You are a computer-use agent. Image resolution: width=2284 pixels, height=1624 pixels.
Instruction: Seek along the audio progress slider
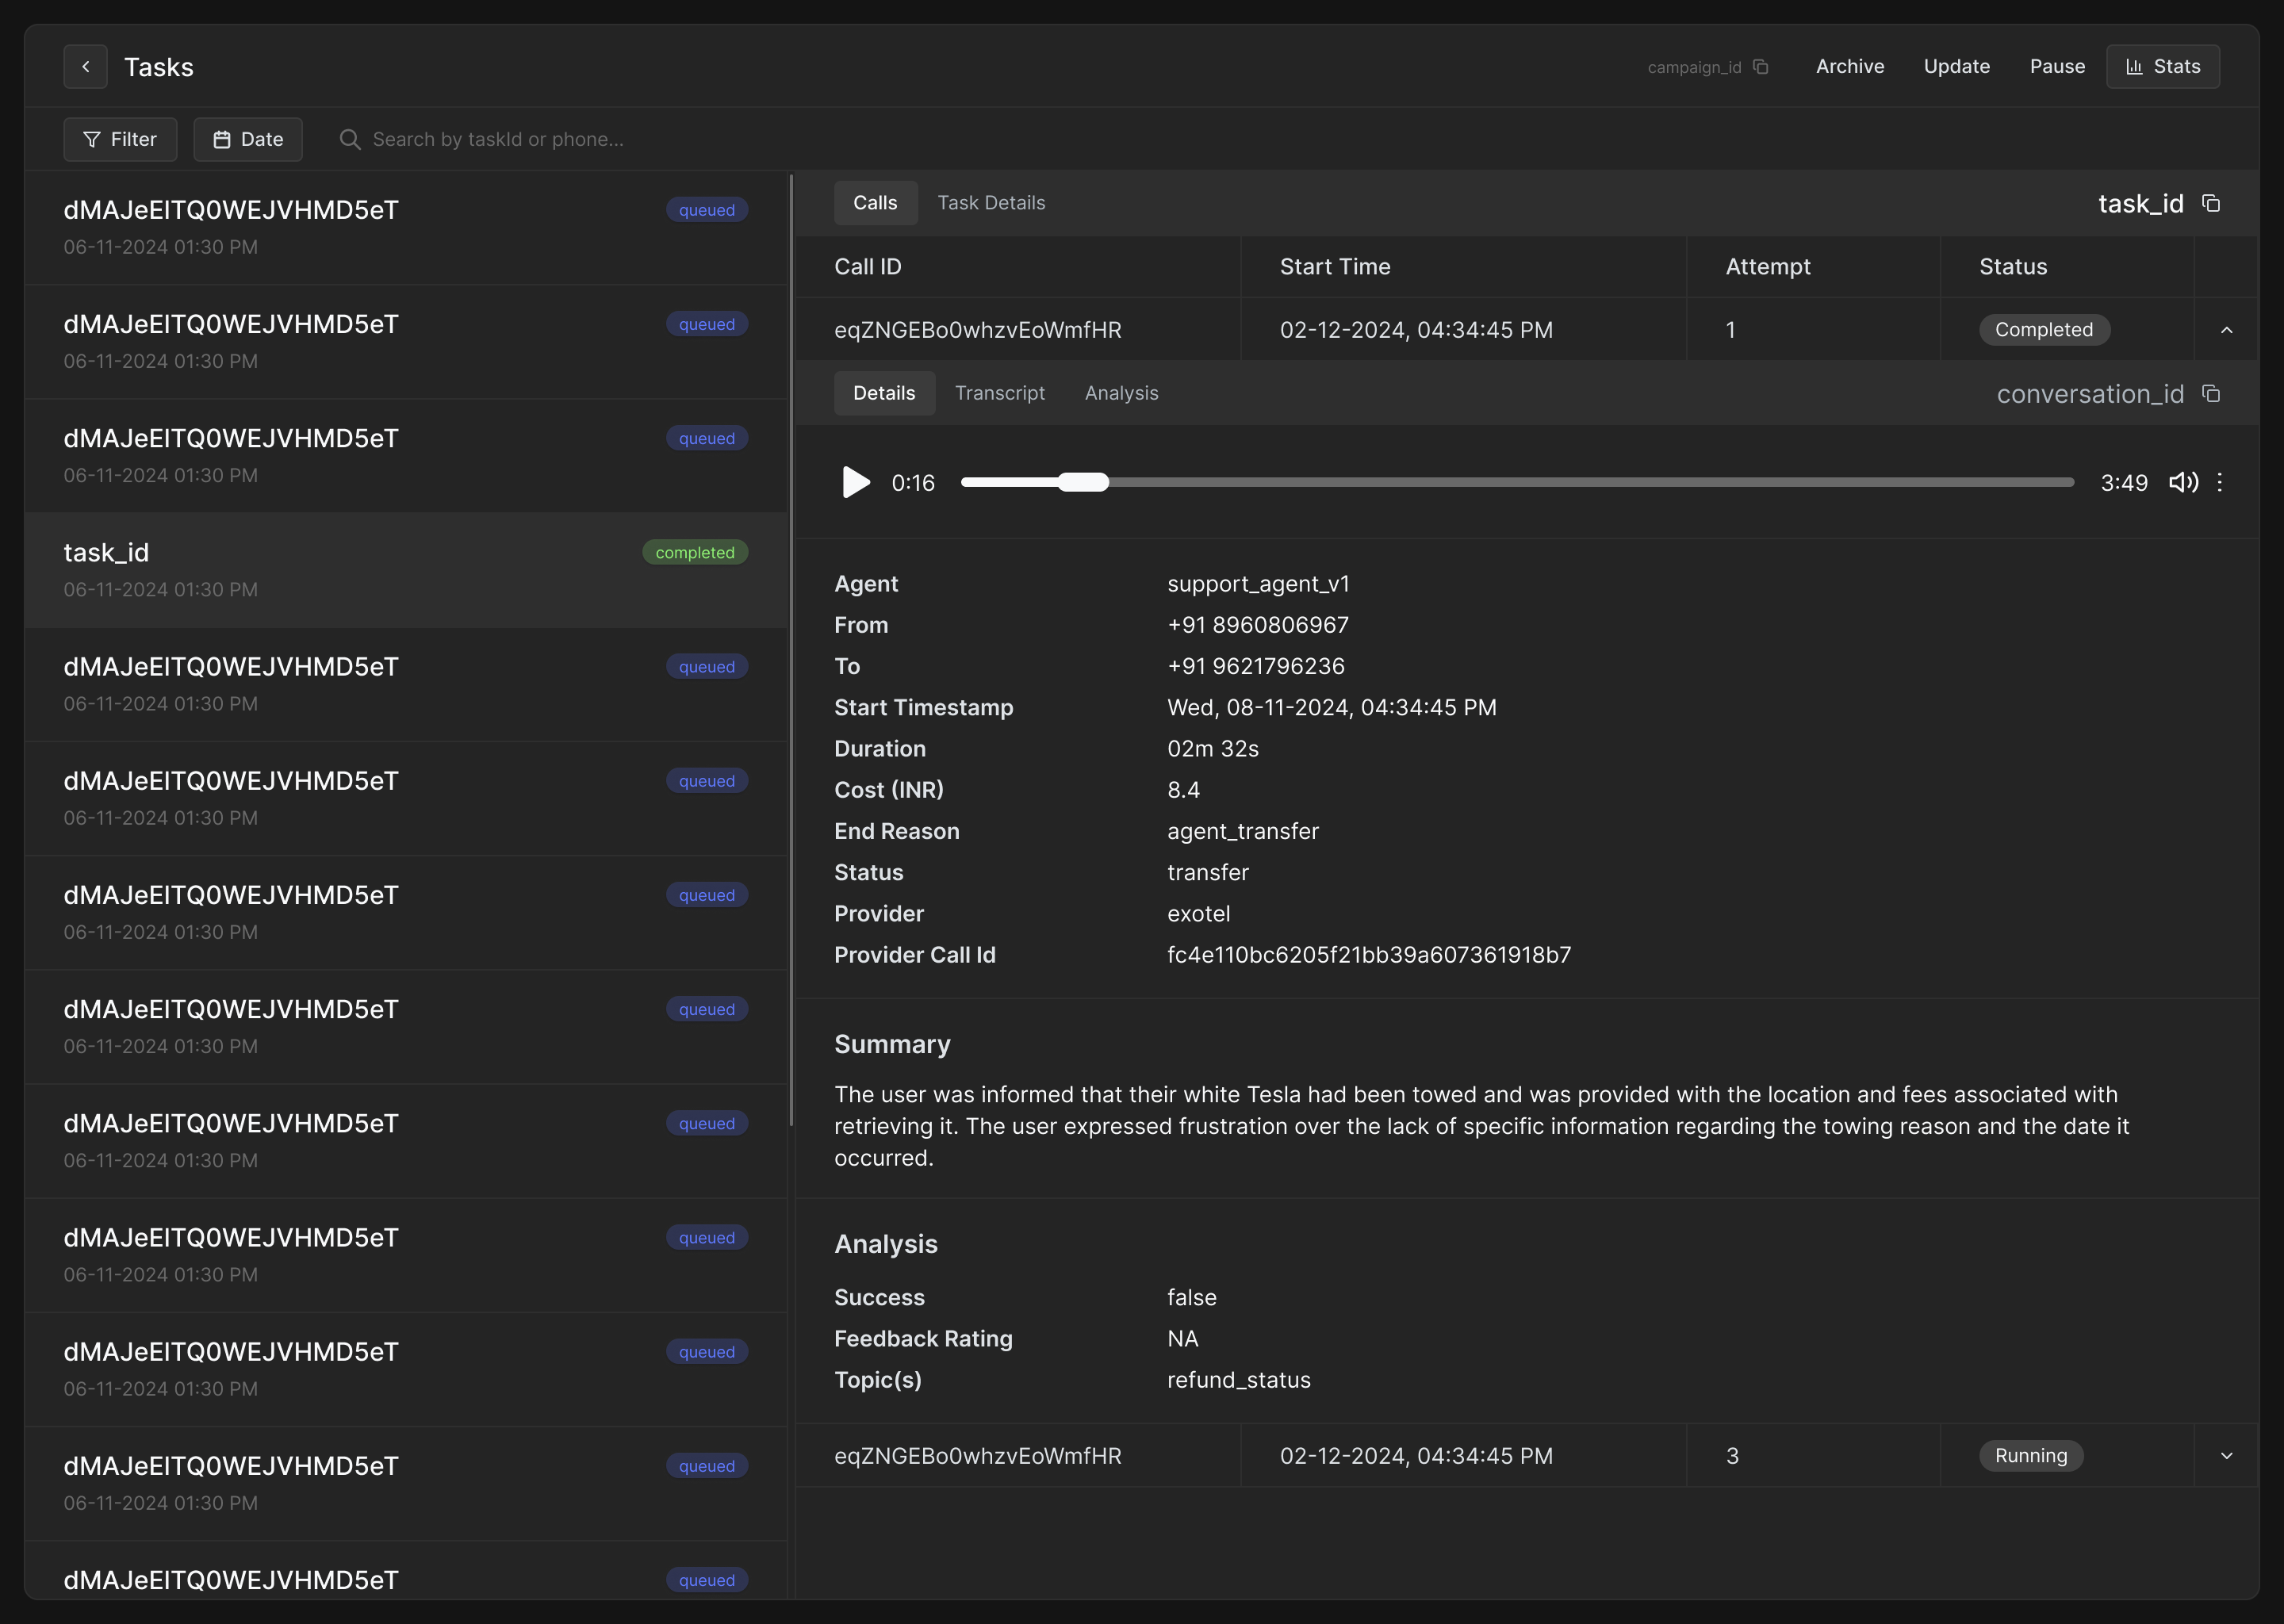1516,483
